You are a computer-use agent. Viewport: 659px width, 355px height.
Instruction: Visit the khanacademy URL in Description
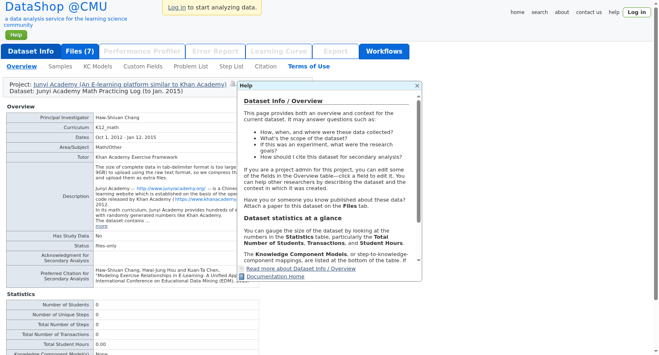(x=206, y=199)
